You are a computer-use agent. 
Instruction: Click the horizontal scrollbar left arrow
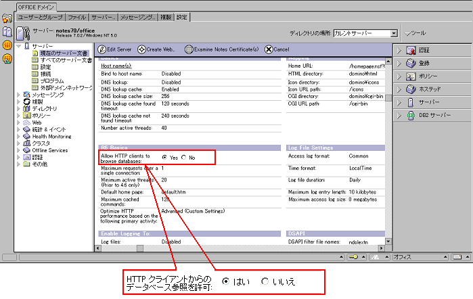pos(97,248)
